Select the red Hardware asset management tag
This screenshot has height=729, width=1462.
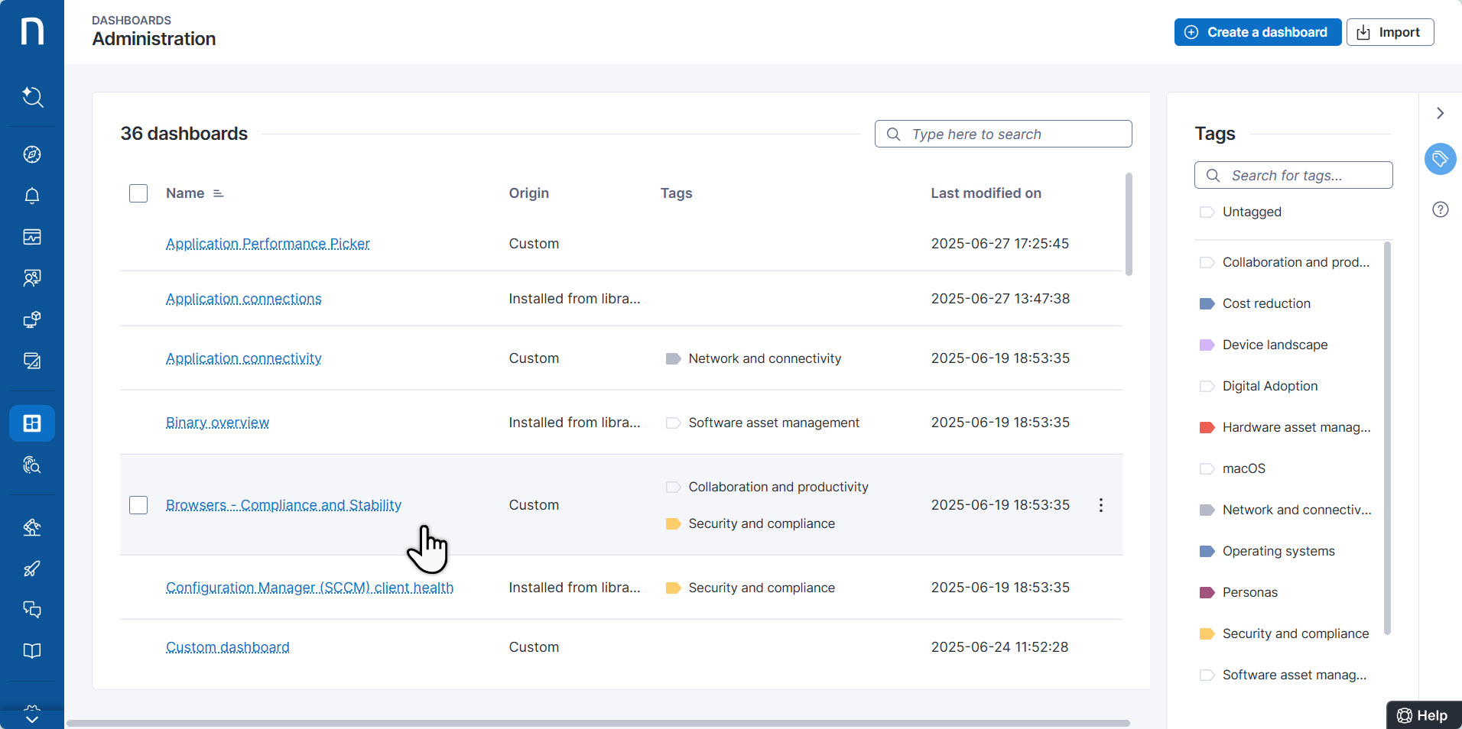[1295, 427]
